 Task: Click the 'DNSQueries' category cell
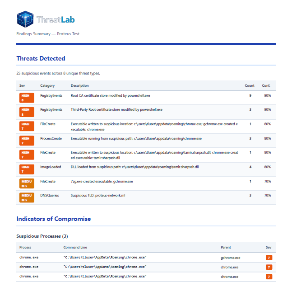(x=50, y=195)
